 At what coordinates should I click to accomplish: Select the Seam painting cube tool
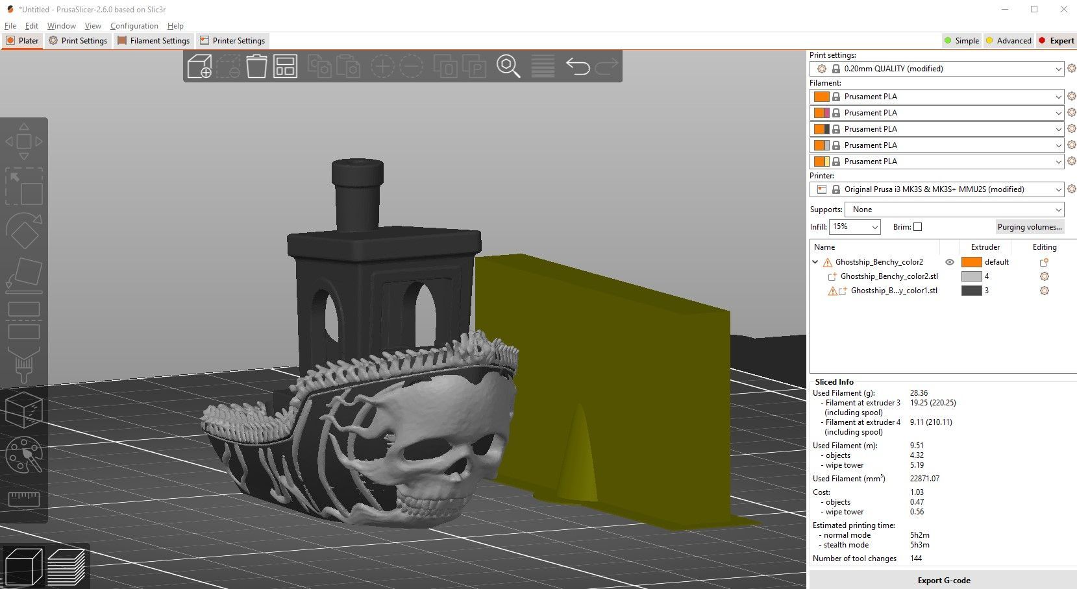click(24, 409)
